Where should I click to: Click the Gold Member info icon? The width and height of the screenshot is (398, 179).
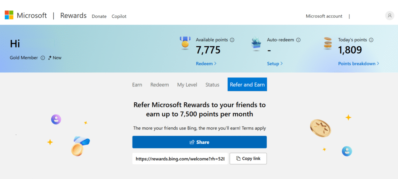click(x=43, y=58)
